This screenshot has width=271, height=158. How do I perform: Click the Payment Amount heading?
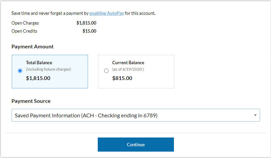[x=32, y=47]
